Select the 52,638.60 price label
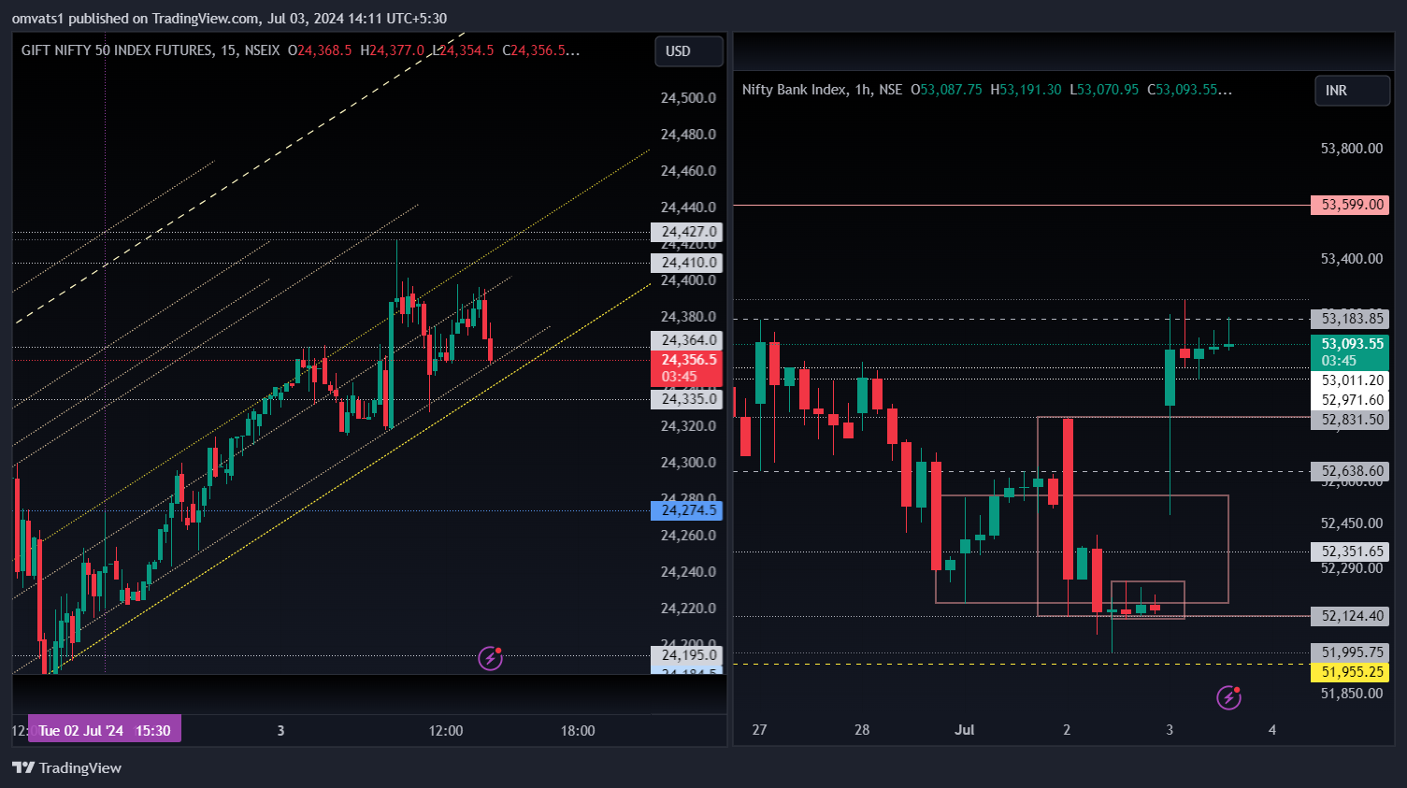 [x=1350, y=471]
